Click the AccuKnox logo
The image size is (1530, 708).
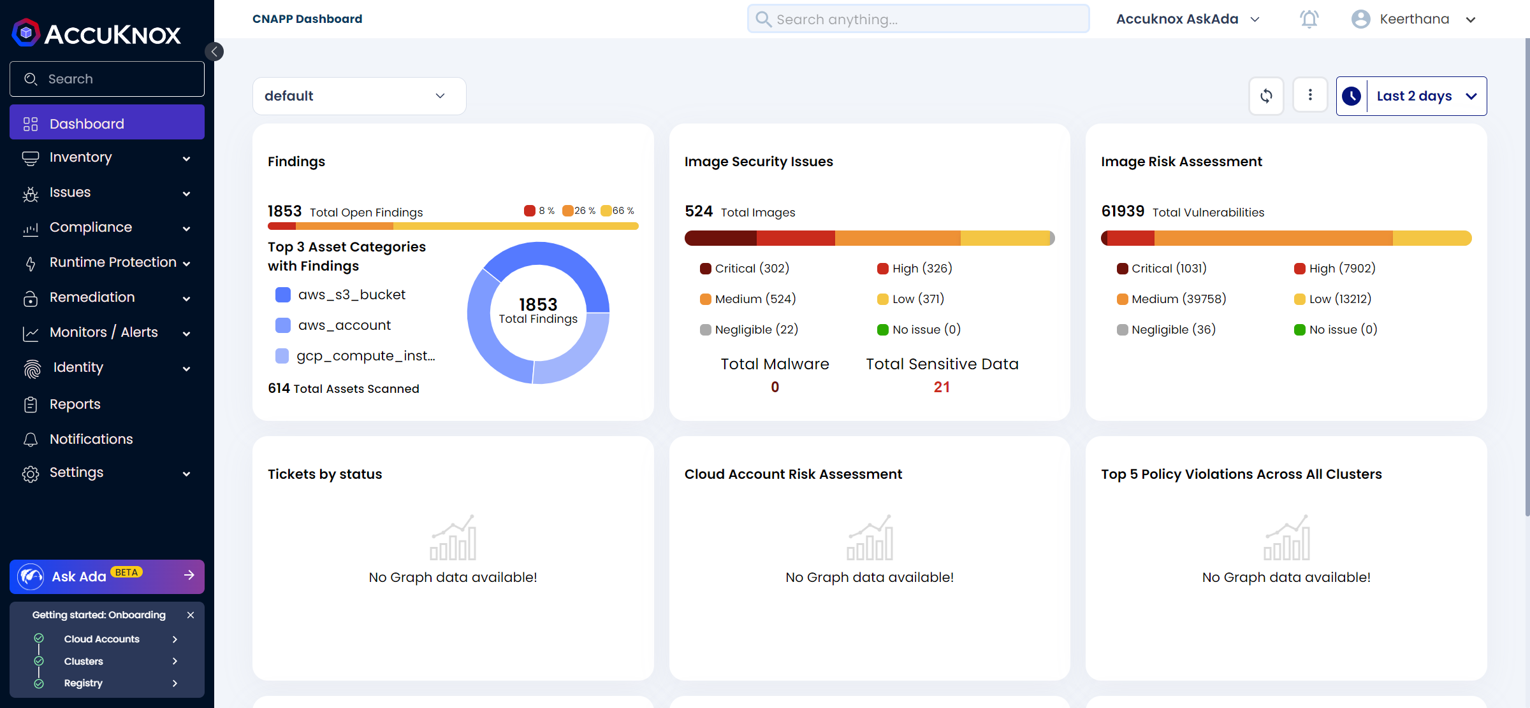click(97, 33)
